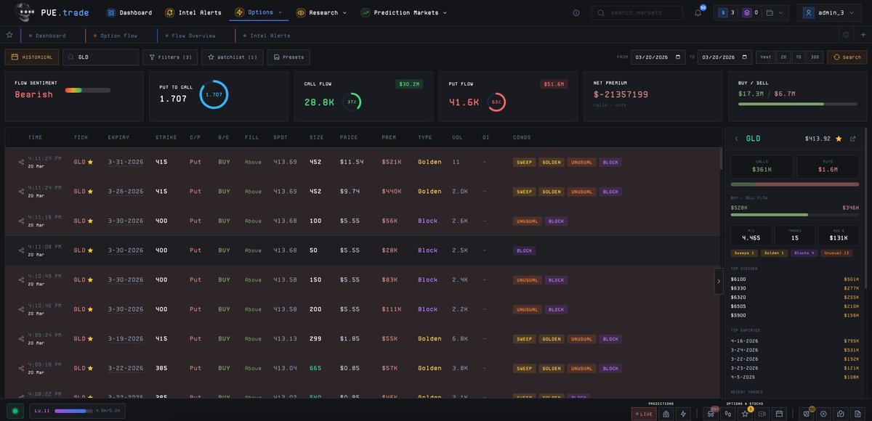Image resolution: width=872 pixels, height=421 pixels.
Task: Click the purple cube token icon
Action: (x=746, y=12)
